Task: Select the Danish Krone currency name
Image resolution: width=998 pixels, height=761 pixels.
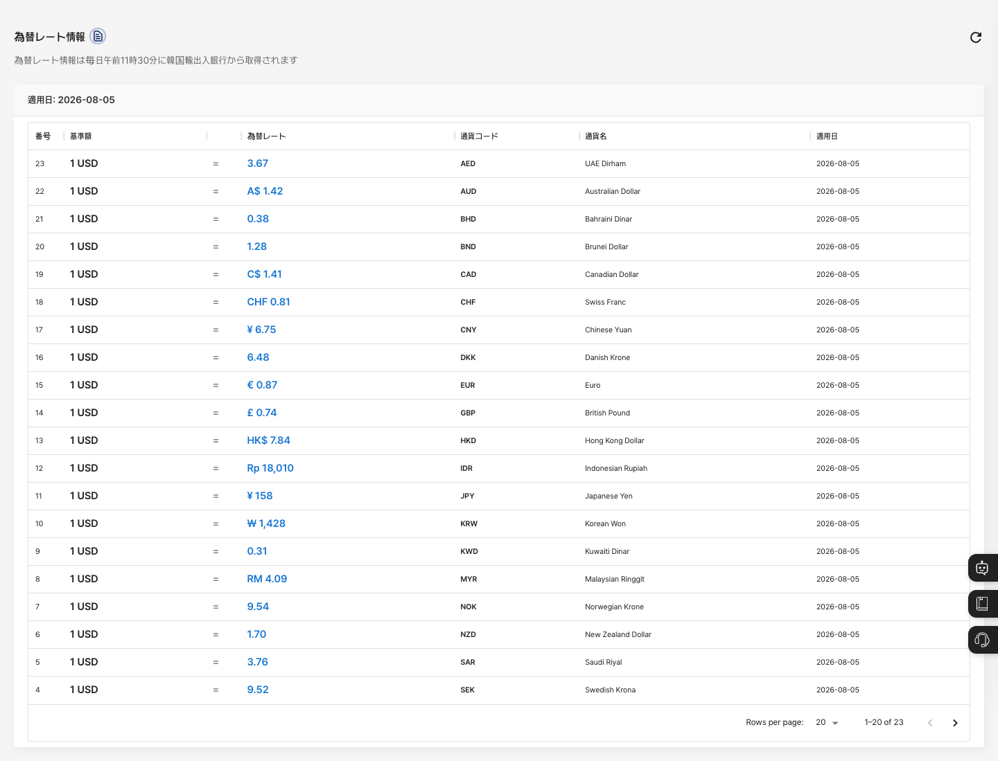Action: (x=608, y=358)
